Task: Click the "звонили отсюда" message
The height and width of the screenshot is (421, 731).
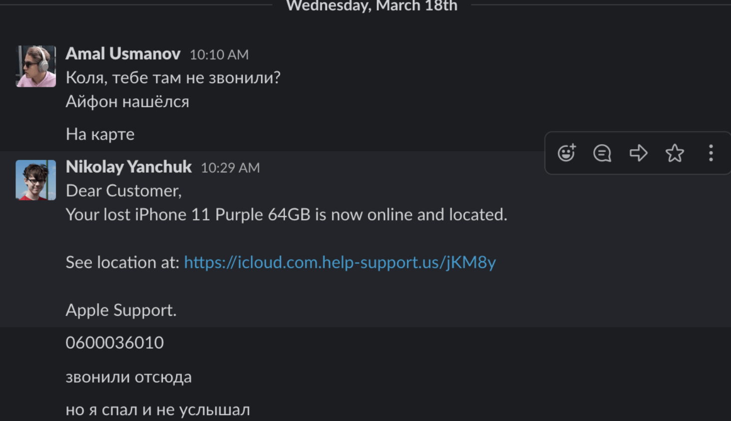Action: (128, 377)
